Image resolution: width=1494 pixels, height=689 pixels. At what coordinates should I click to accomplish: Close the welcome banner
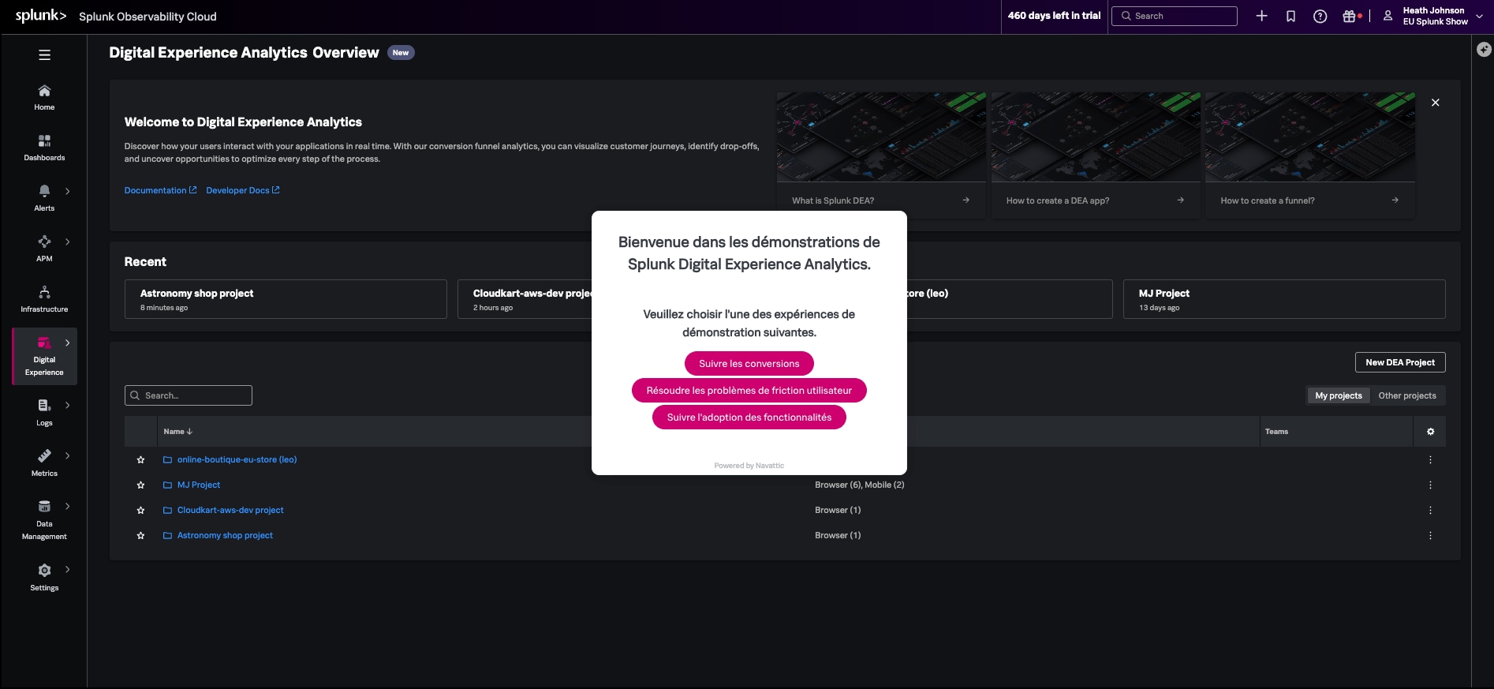tap(1435, 103)
